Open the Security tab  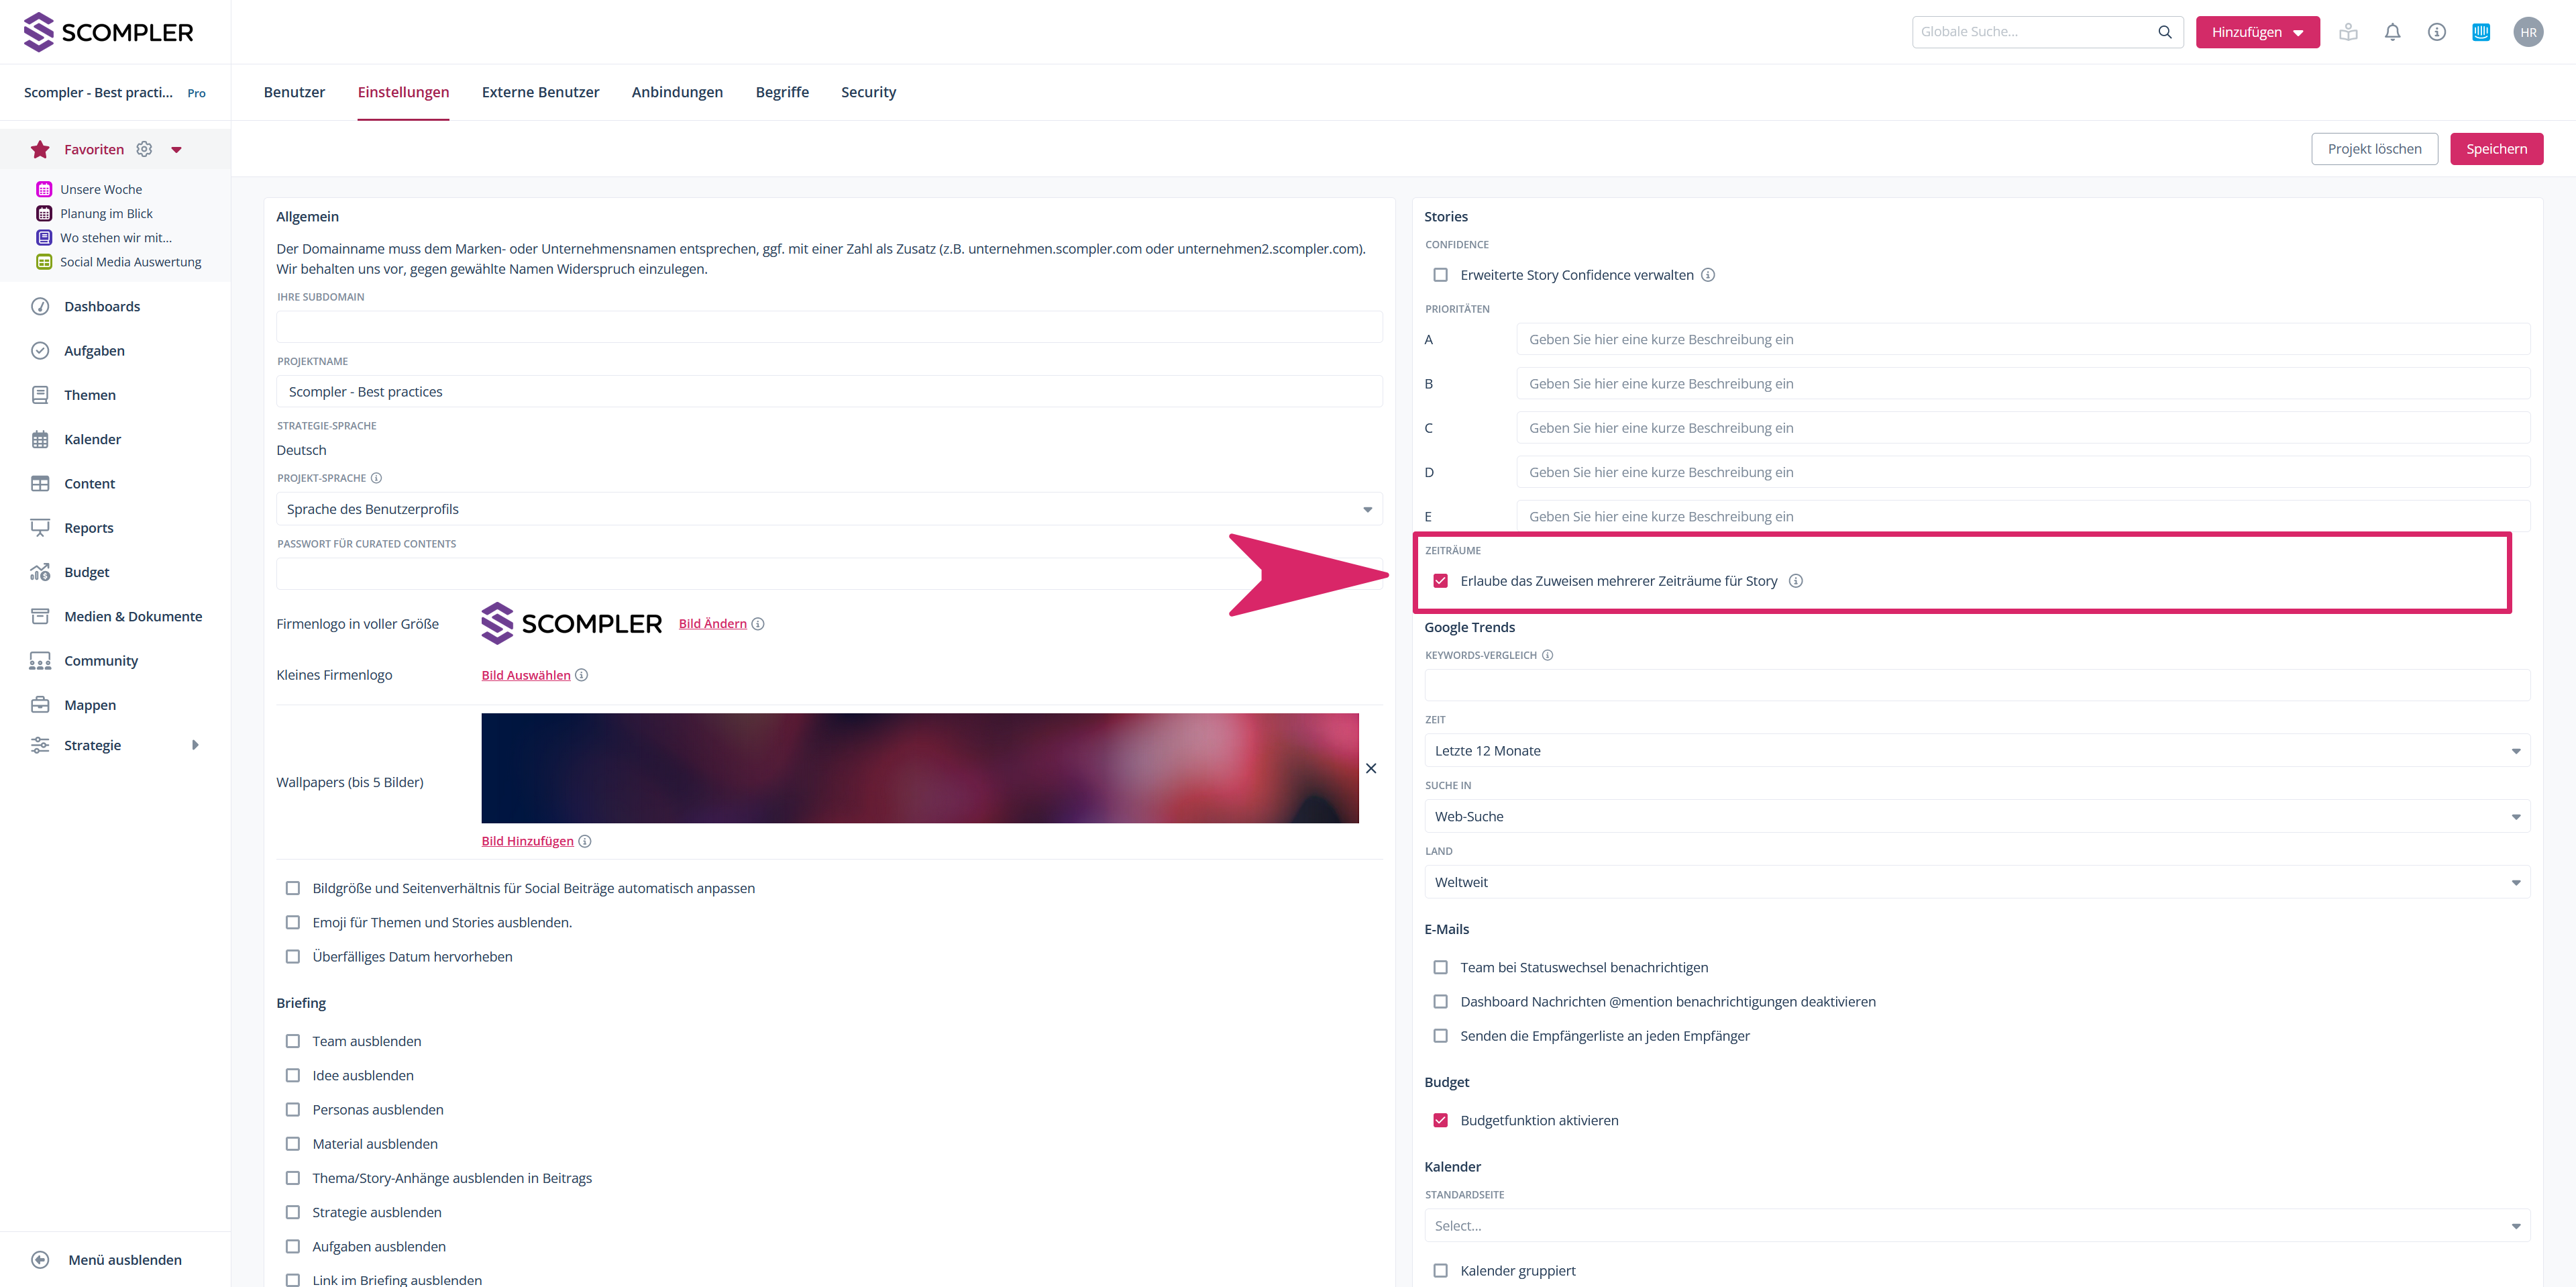tap(868, 92)
